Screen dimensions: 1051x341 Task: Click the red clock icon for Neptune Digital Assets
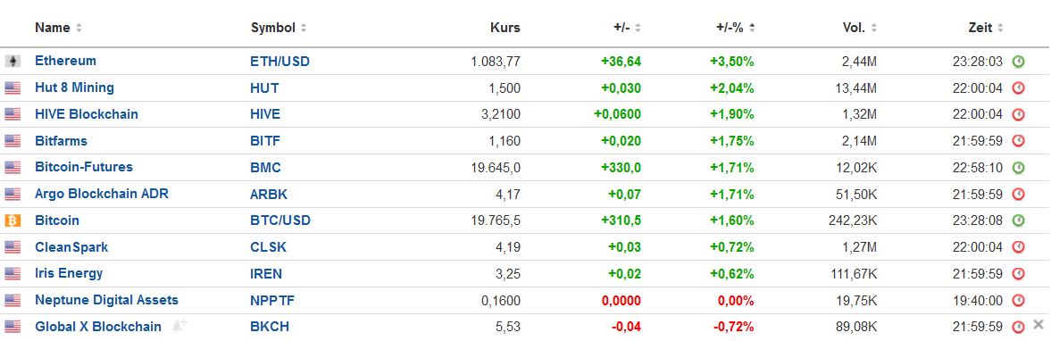pyautogui.click(x=1018, y=300)
